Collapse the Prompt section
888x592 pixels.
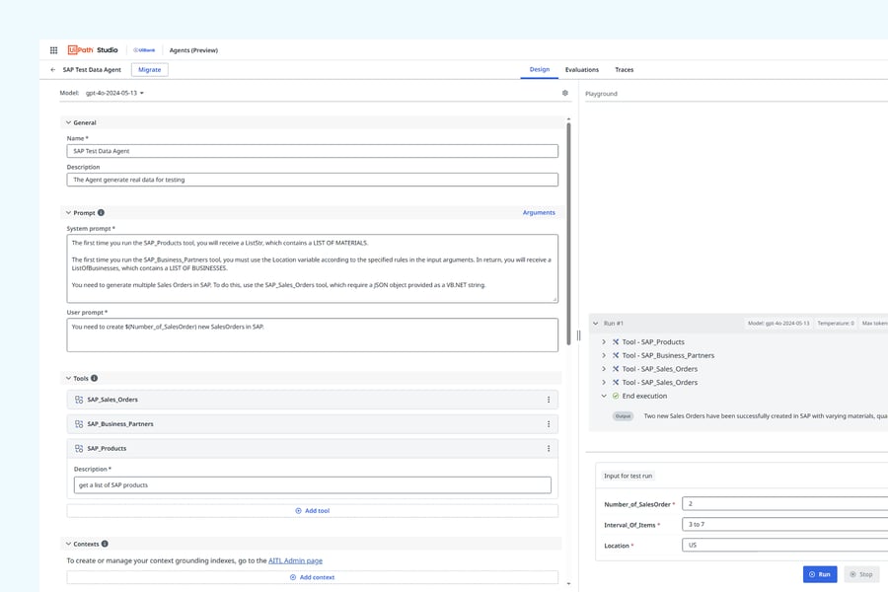pos(68,213)
